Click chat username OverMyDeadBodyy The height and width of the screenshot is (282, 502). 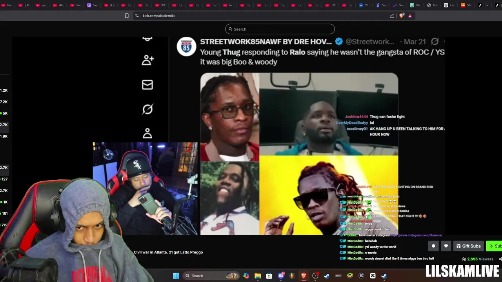(x=352, y=123)
